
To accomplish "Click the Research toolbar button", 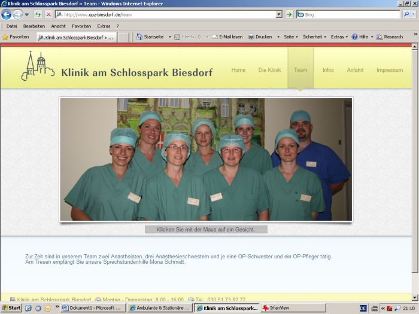I will click(390, 37).
